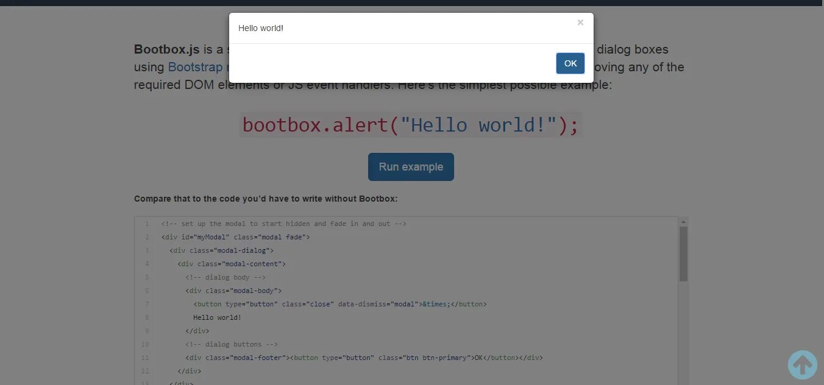Click code line 2 with id="myModal"
This screenshot has height=385, width=824.
pyautogui.click(x=236, y=237)
